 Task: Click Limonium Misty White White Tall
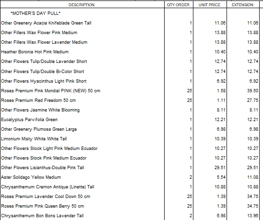pos(34,139)
